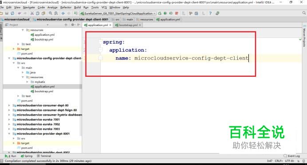
Task: Open the run configuration dropdown
Action: 118,13
